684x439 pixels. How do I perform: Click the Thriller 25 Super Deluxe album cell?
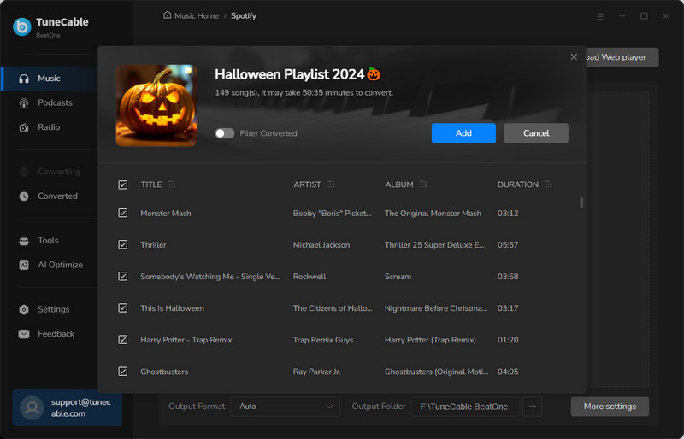[x=434, y=245]
